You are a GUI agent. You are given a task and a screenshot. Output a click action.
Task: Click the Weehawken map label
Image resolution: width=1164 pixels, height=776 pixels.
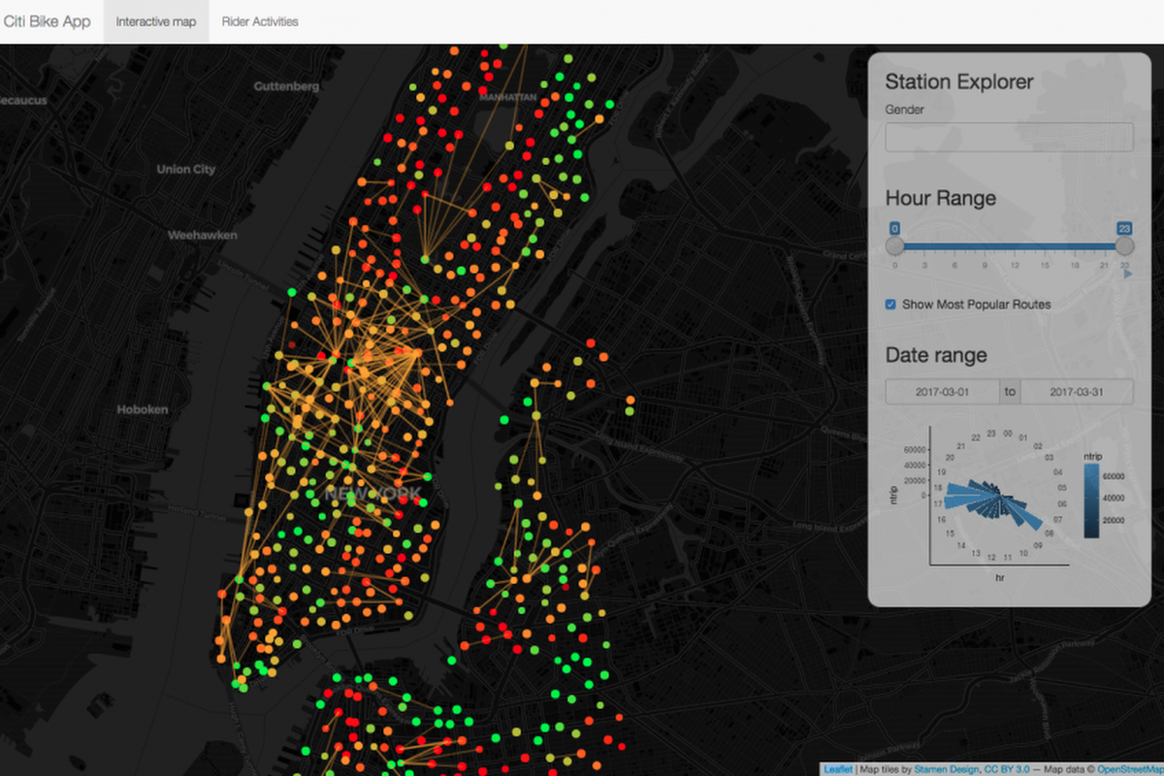pos(202,236)
